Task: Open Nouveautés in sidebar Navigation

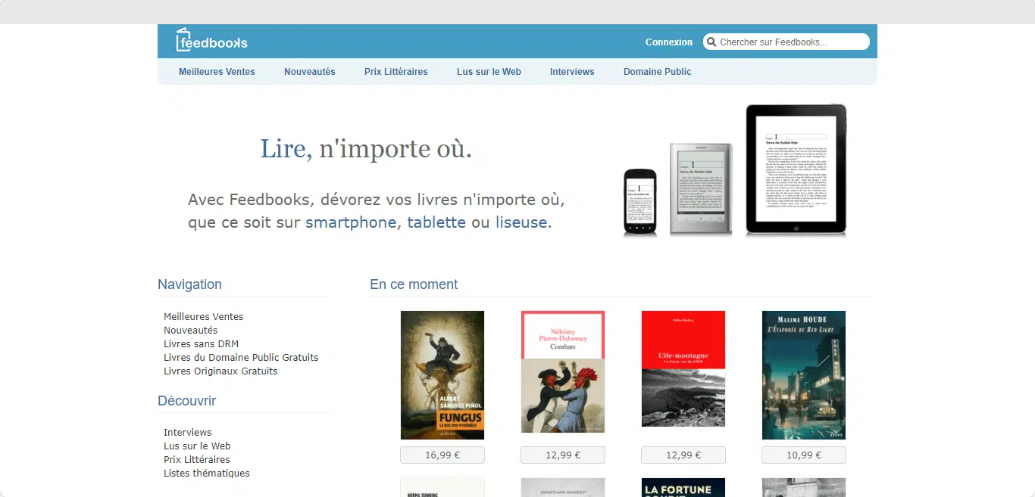Action: click(191, 331)
